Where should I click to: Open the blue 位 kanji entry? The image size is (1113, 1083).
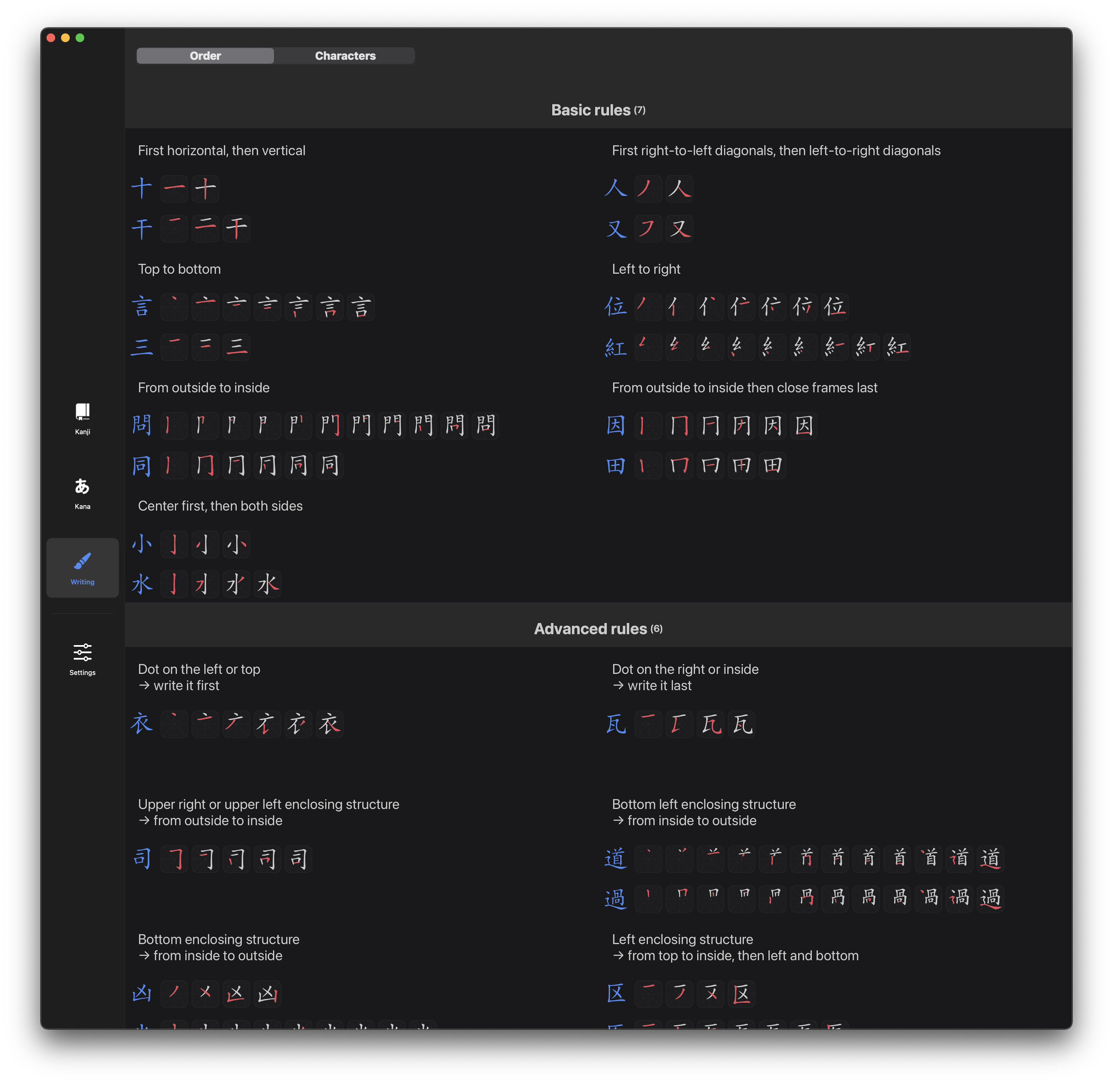(616, 307)
